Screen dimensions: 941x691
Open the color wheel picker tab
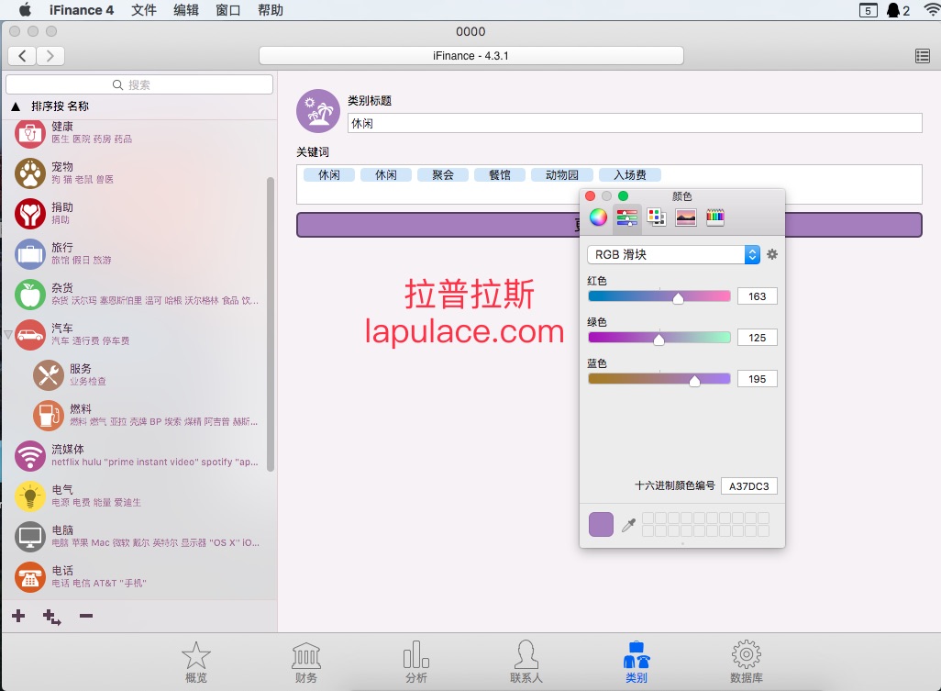pos(598,217)
